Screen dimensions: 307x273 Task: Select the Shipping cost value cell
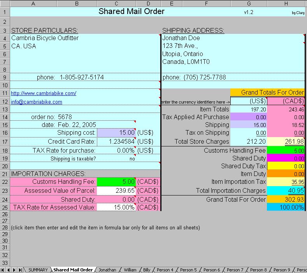coord(116,133)
